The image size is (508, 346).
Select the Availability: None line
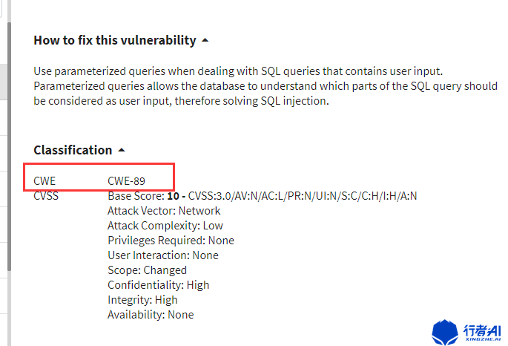tap(151, 315)
